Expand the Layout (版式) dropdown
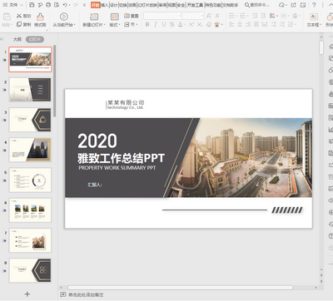Viewport: 333px width, 301px height. pyautogui.click(x=115, y=25)
